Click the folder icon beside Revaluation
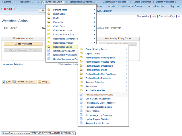The image size is (182, 136). [81, 86]
